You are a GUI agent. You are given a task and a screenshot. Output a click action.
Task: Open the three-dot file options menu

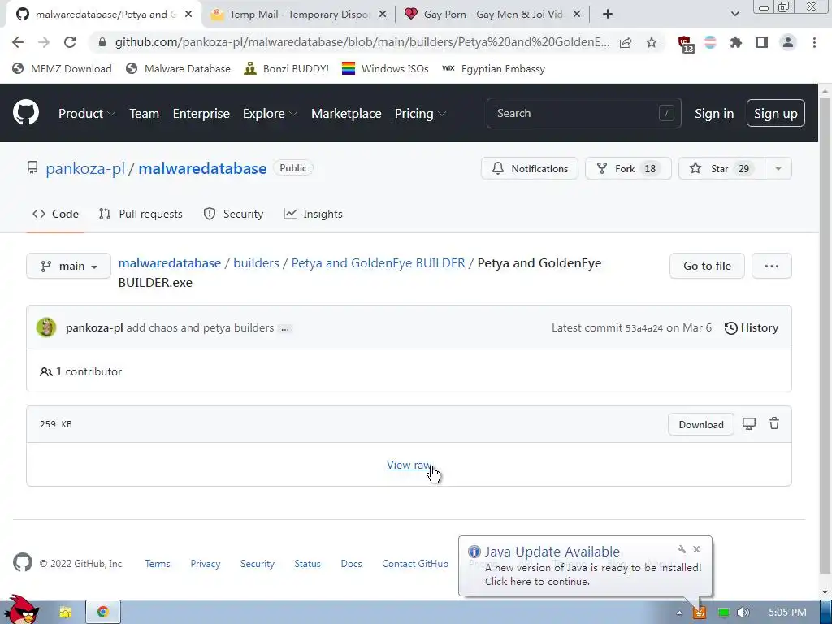[772, 266]
